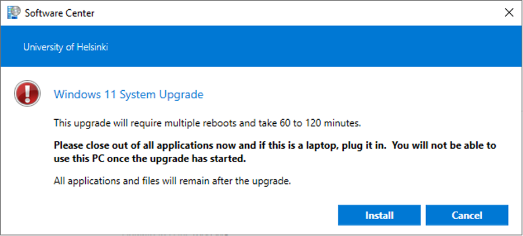Close the Software Center dialog with X
The image size is (523, 236).
pyautogui.click(x=509, y=13)
